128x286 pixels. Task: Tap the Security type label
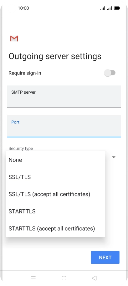(x=21, y=148)
